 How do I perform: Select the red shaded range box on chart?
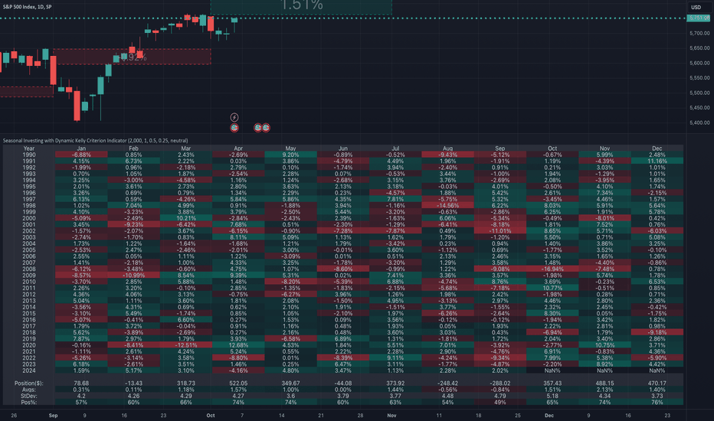click(132, 57)
